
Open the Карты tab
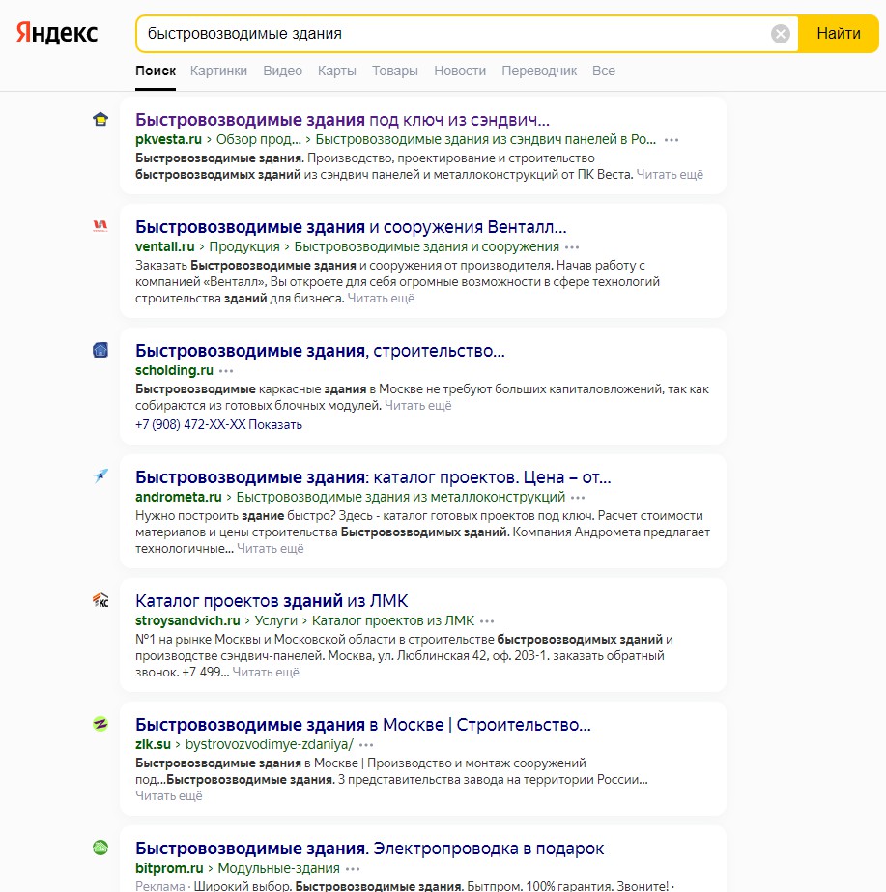coord(336,71)
